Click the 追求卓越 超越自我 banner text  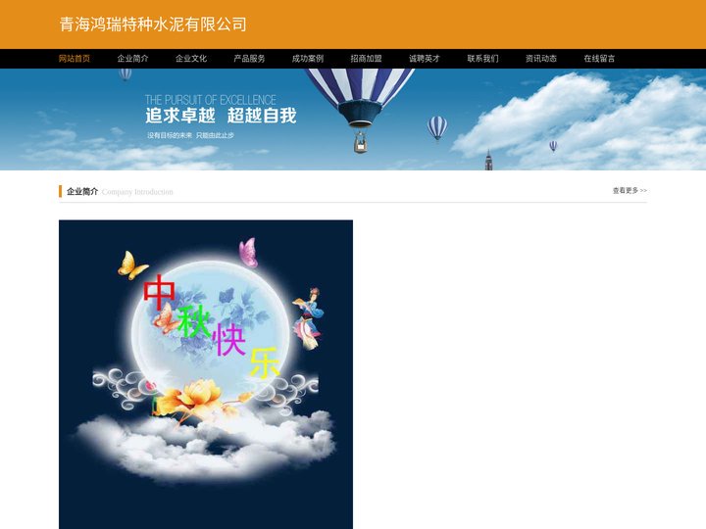click(x=221, y=116)
